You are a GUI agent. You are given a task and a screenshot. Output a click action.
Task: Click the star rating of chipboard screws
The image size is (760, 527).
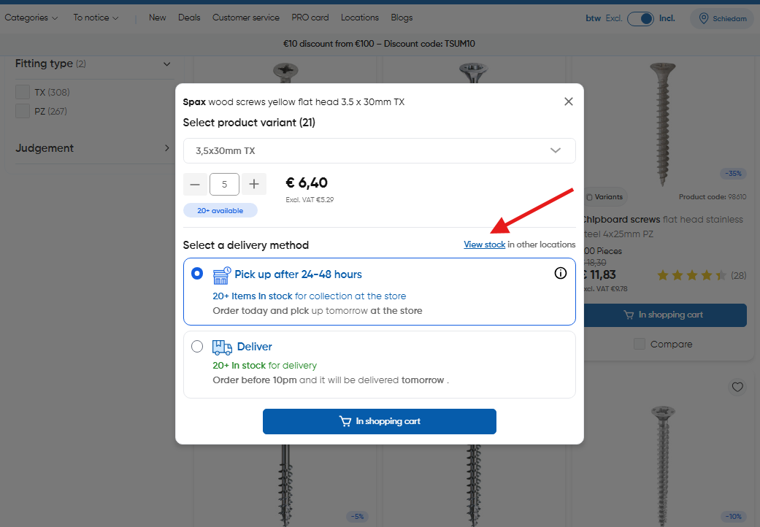pyautogui.click(x=691, y=275)
